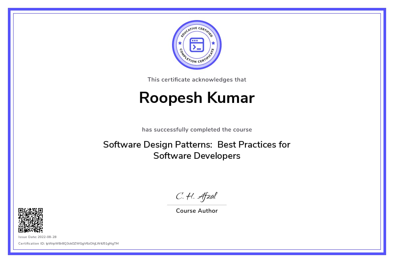
Task: Select the recipient name Roopesh Kumar
Action: pos(197,98)
